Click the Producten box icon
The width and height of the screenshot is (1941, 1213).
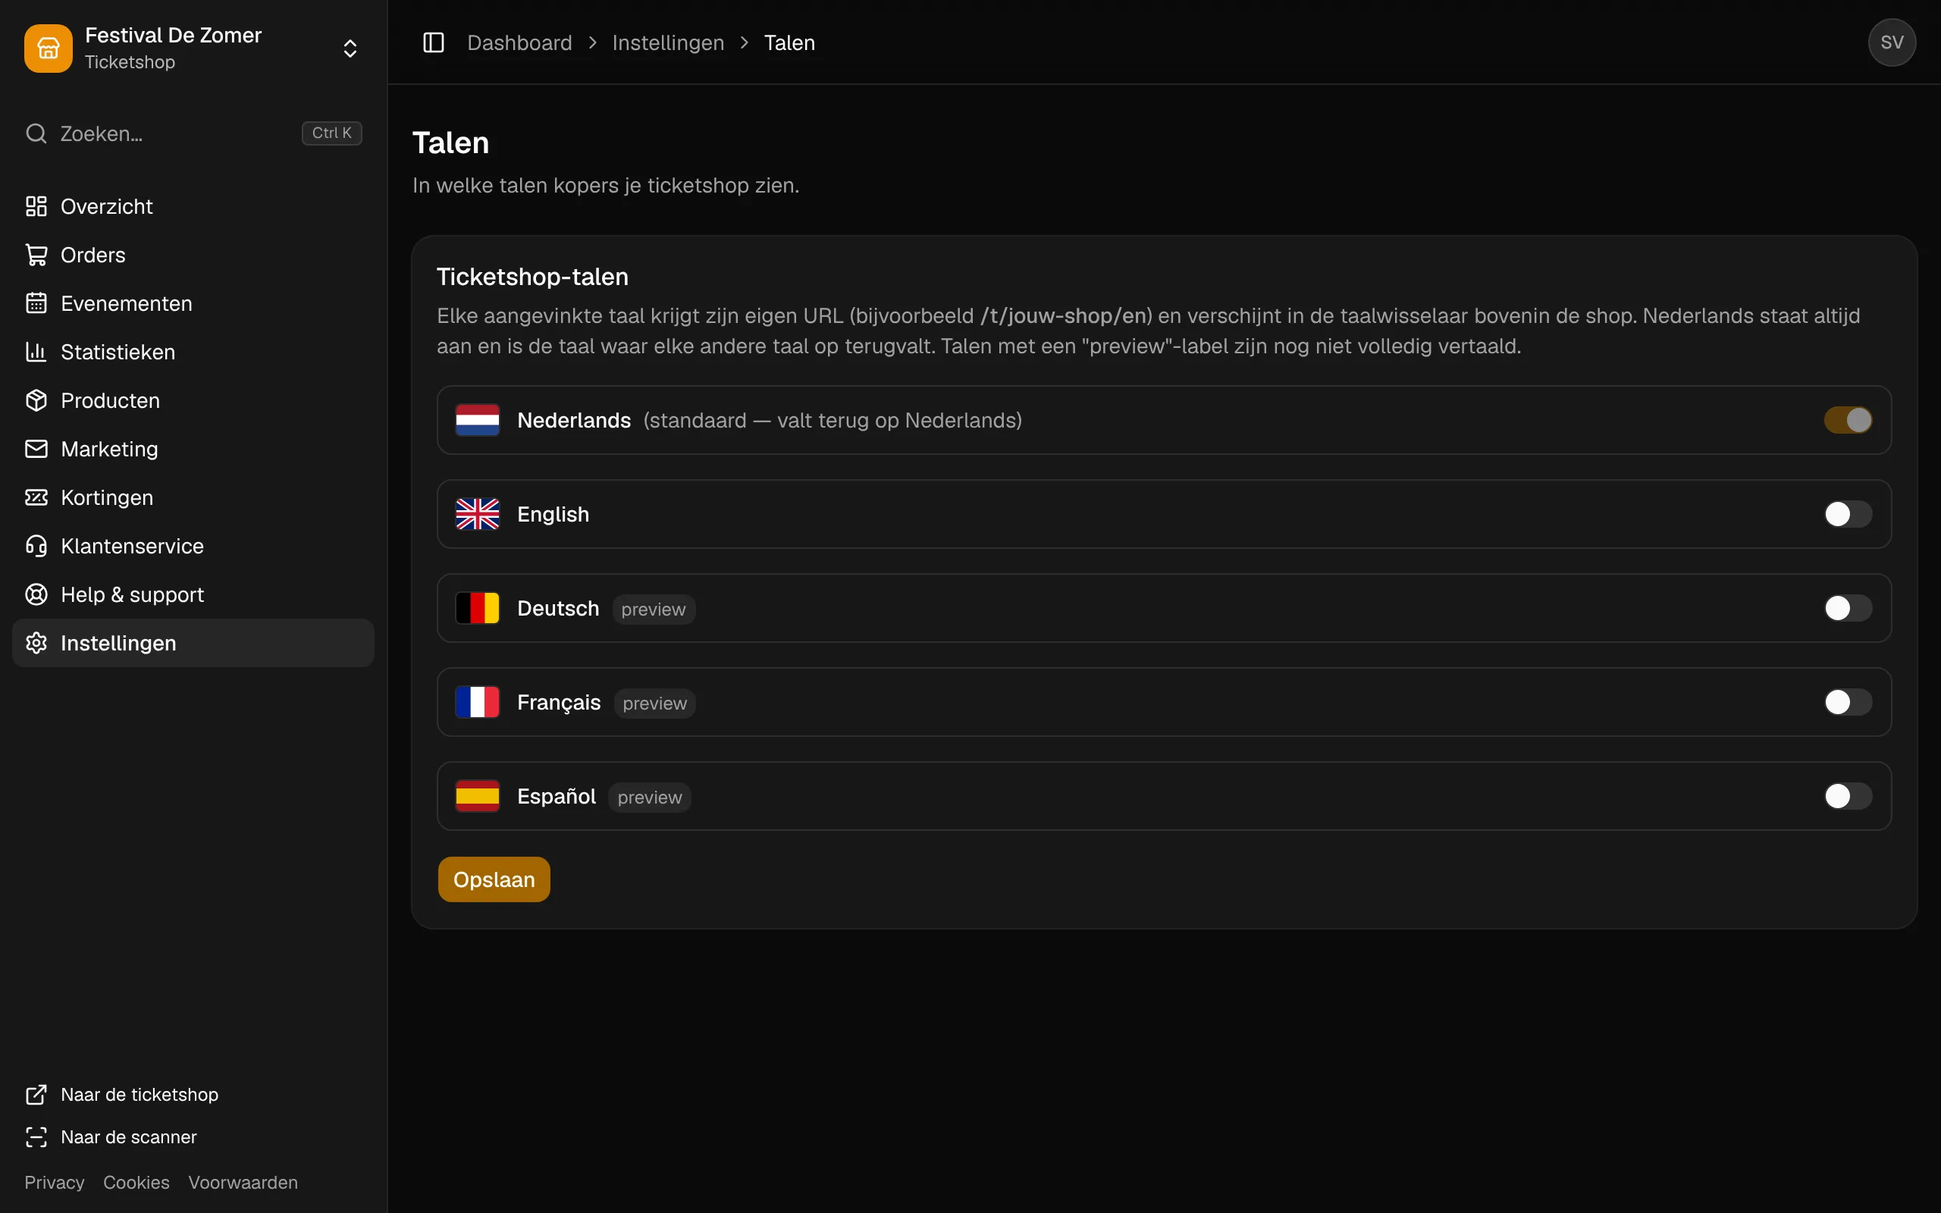coord(36,400)
